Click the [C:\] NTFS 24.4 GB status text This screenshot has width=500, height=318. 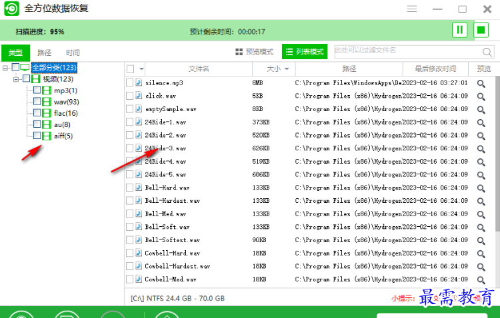pos(177,298)
